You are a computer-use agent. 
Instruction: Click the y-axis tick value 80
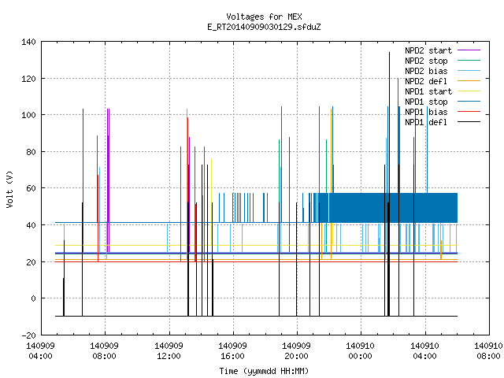click(31, 152)
